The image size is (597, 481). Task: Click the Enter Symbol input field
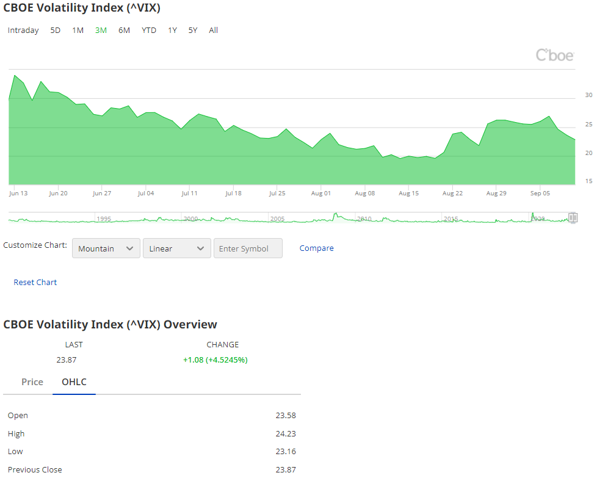coord(248,248)
